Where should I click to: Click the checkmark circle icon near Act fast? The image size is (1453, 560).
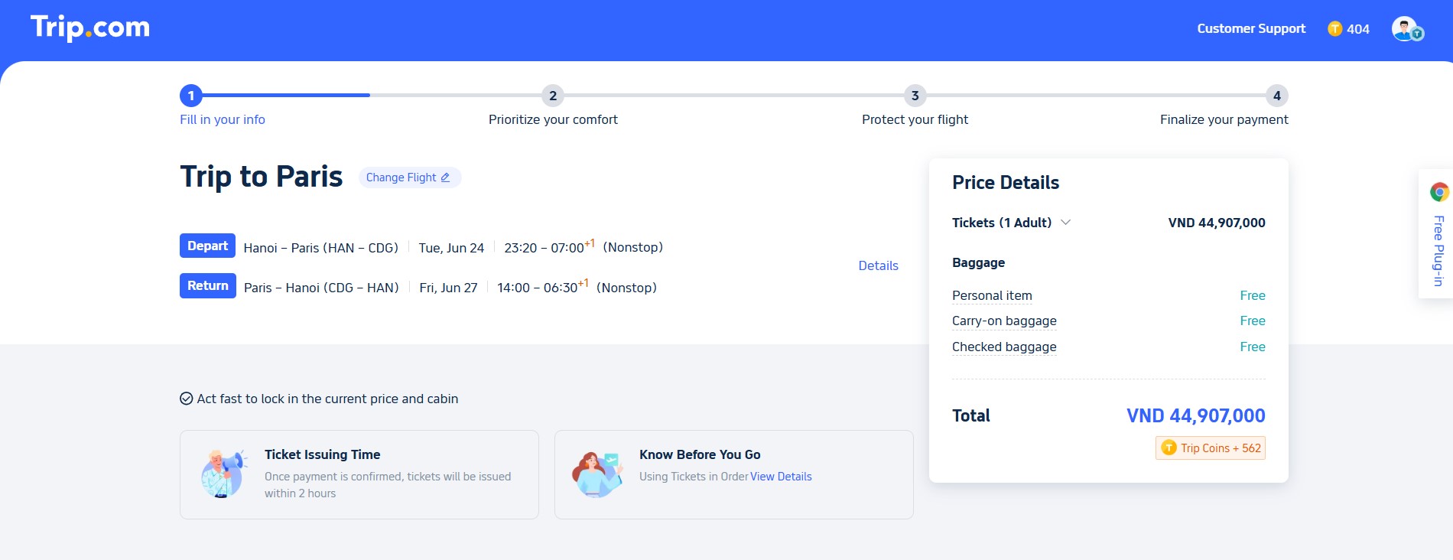coord(186,399)
